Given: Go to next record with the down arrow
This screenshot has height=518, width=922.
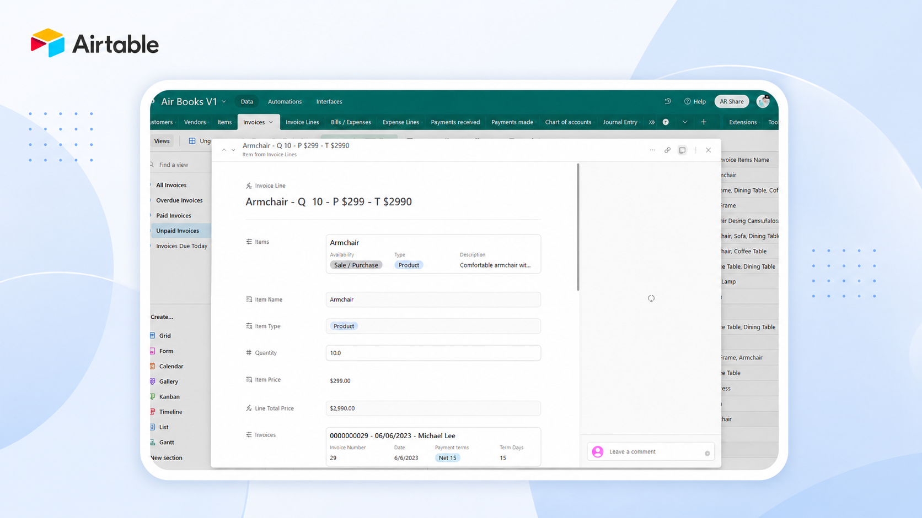Looking at the screenshot, I should click(233, 150).
